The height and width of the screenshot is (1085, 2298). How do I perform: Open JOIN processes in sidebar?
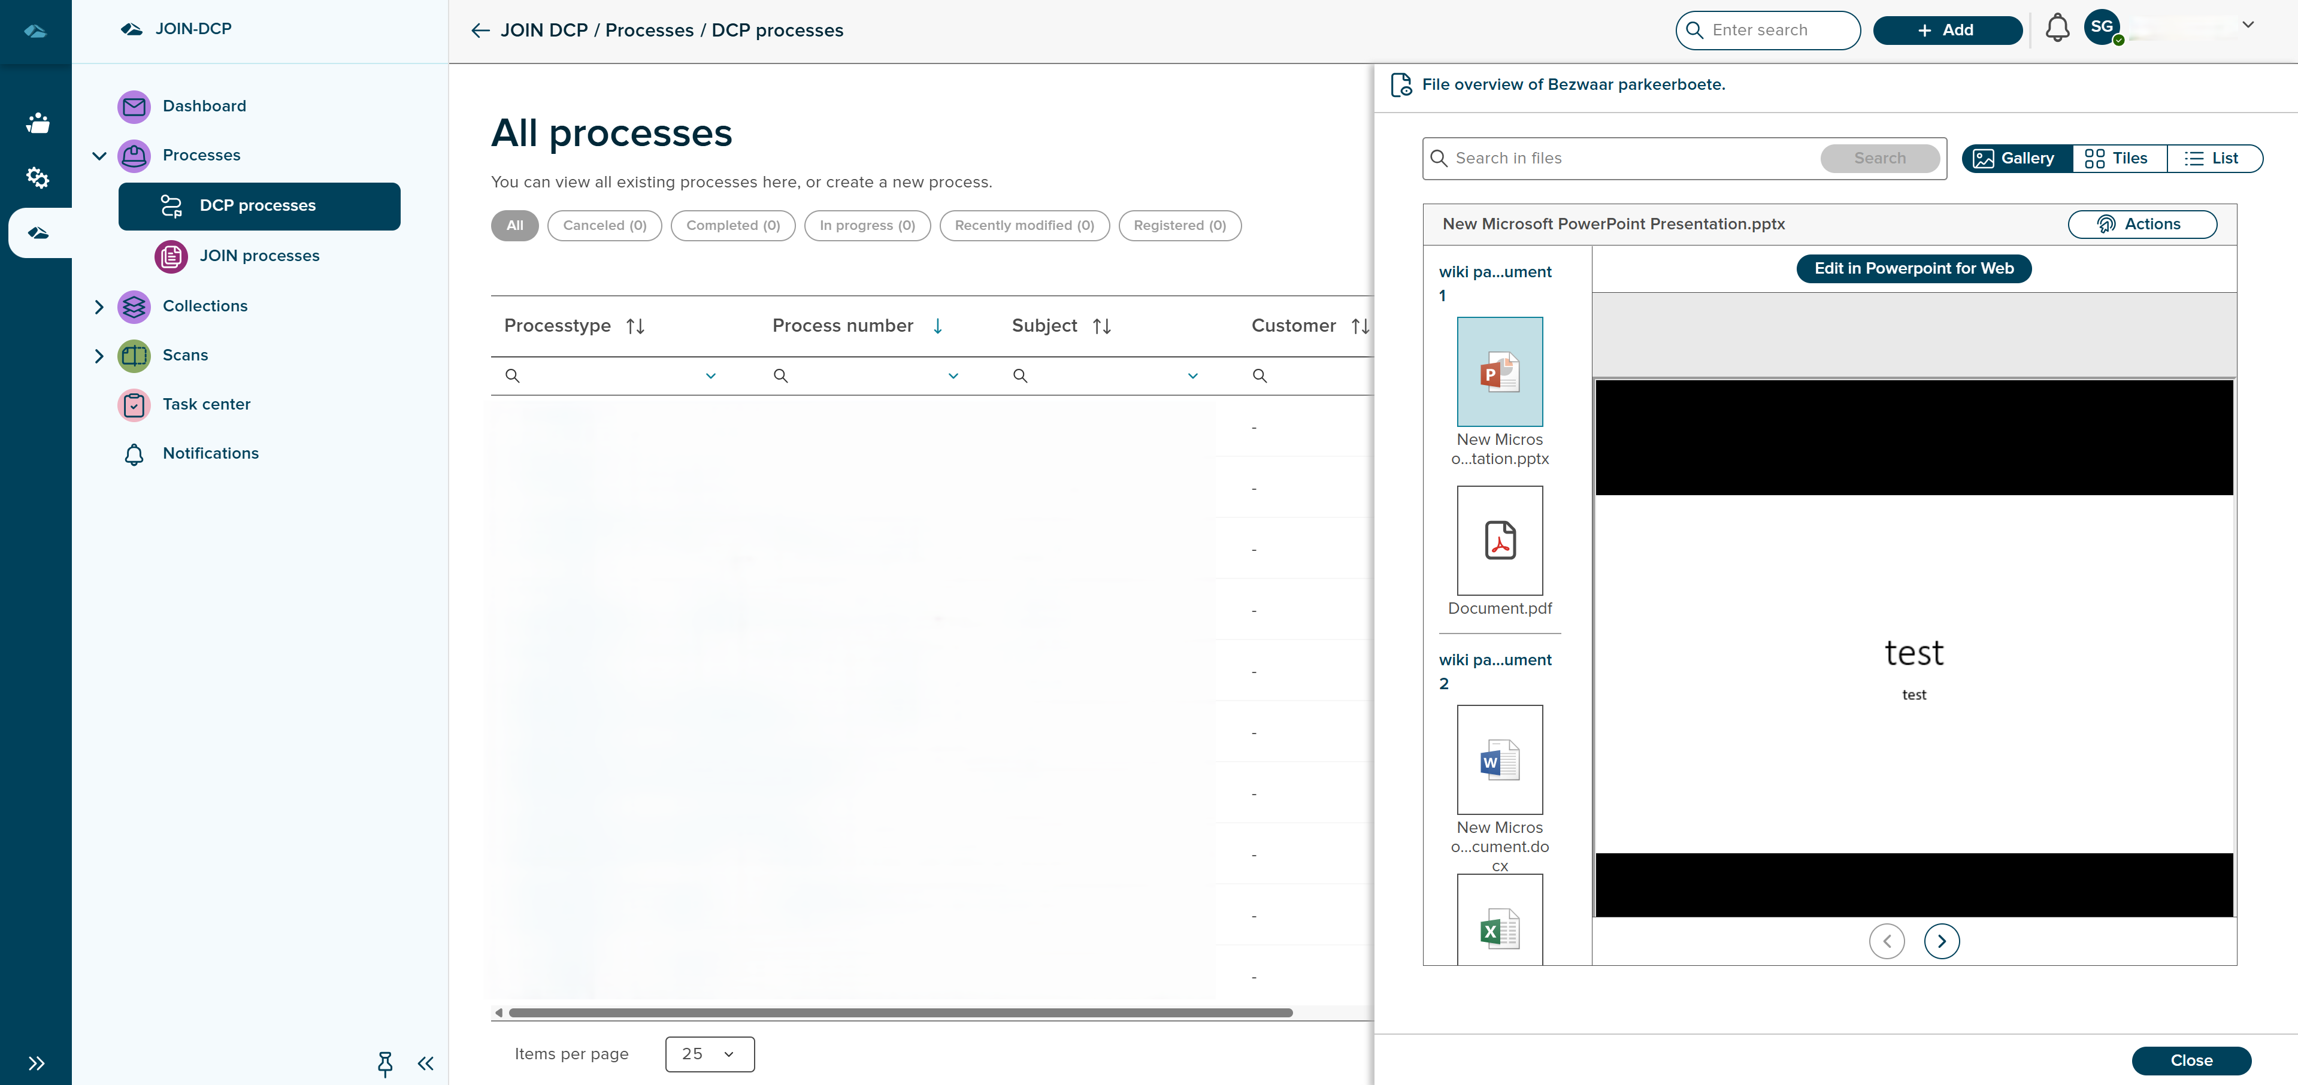coord(259,256)
